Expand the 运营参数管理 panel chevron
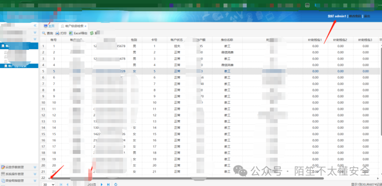The image size is (382, 186). click(35, 167)
